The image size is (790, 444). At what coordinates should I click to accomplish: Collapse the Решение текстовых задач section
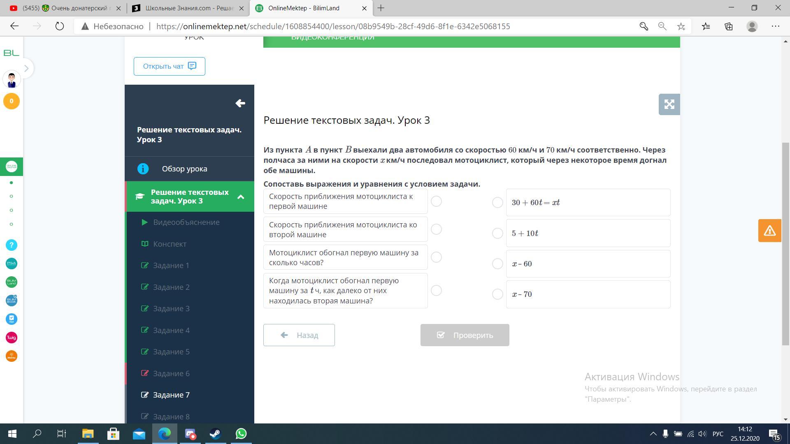241,197
